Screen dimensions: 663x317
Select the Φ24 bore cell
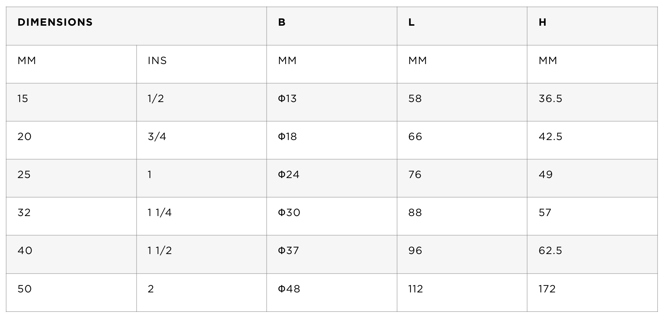332,178
